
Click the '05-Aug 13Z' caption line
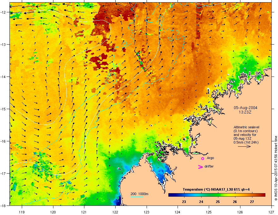coord(242,138)
